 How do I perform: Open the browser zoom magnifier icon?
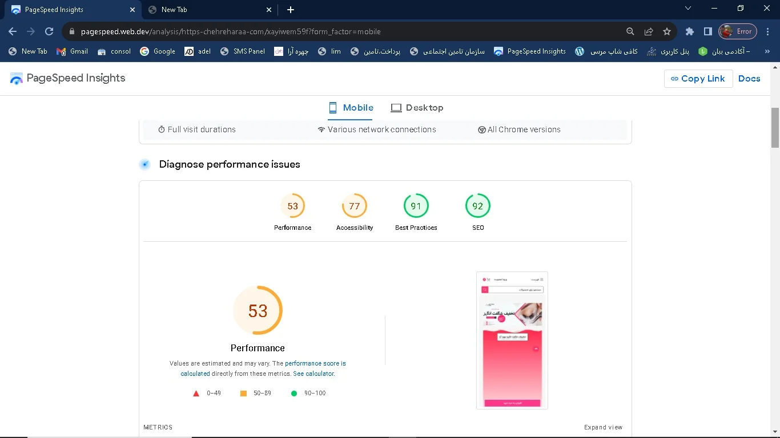pos(630,31)
